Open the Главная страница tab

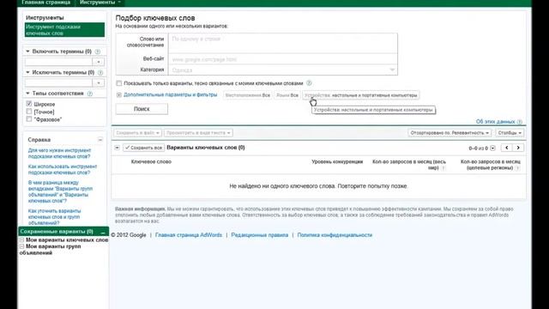tap(45, 3)
